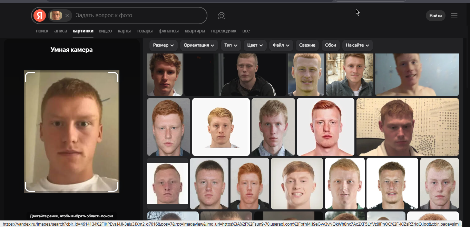Expand the На сайте filter dropdown

358,45
